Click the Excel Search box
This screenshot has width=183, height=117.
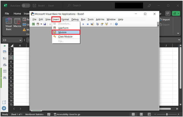tap(88, 5)
